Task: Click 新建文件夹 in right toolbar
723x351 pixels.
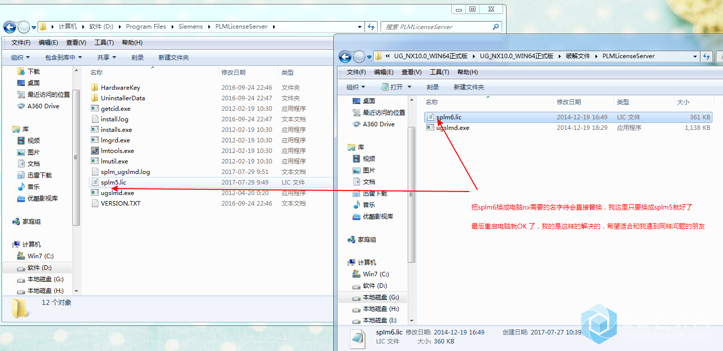Action: [x=469, y=87]
